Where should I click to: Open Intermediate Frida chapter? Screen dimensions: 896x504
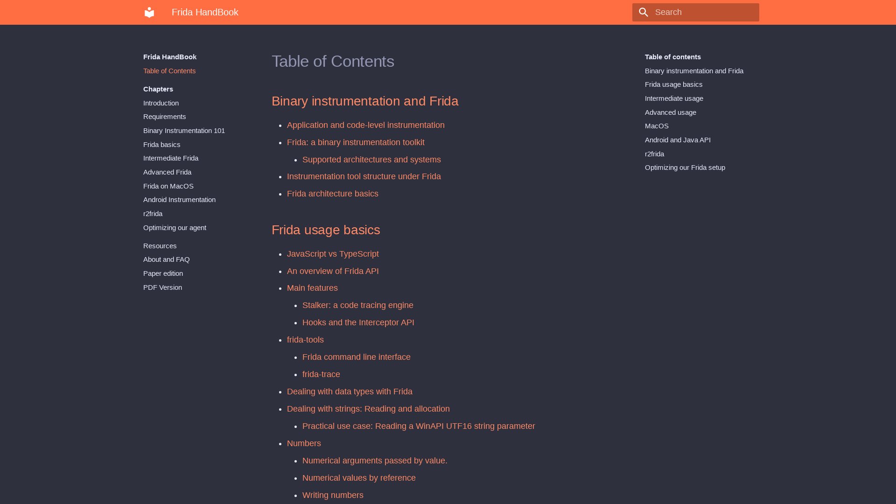[171, 158]
